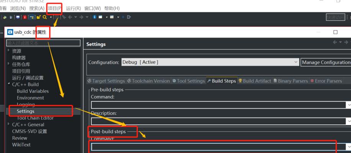Collapse the C/C++ Build tree node
The height and width of the screenshot is (153, 351).
coord(8,84)
